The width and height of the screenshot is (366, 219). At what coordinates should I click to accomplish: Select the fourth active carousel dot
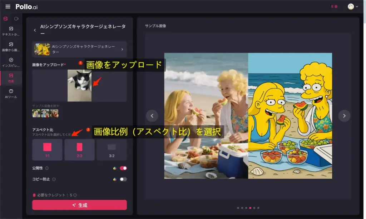pyautogui.click(x=250, y=208)
